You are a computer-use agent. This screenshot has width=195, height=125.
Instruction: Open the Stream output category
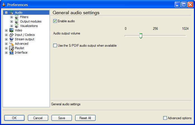tap(25, 39)
